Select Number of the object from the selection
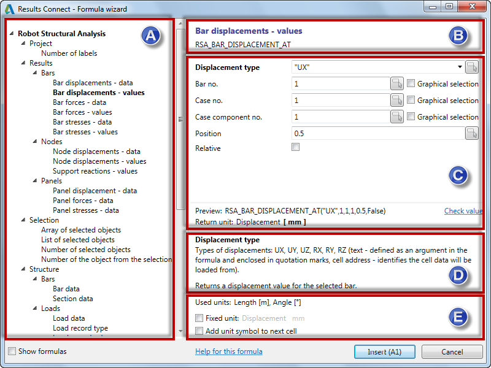Viewport: 491px width, 368px height. pos(106,259)
